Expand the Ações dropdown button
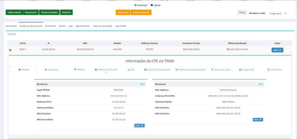This screenshot has width=297, height=139. click(x=277, y=50)
